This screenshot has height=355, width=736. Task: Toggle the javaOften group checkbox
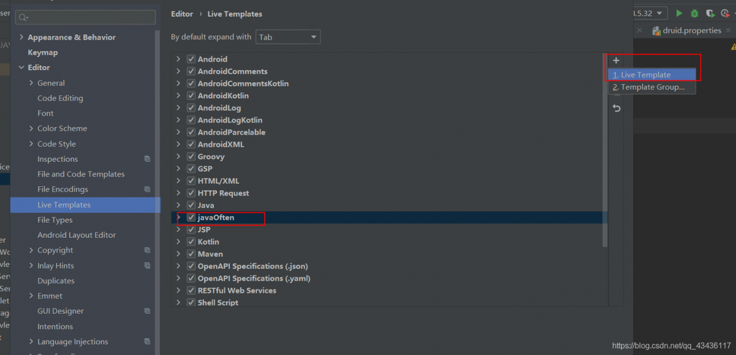click(x=191, y=217)
